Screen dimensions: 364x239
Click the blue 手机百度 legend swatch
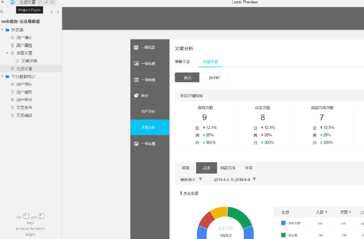click(283, 223)
